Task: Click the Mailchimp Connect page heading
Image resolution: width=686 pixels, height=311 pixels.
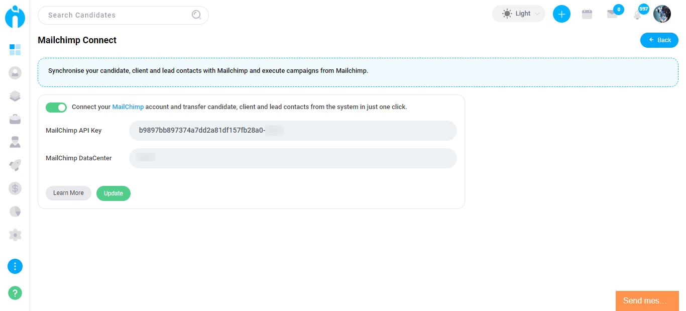Action: 77,40
